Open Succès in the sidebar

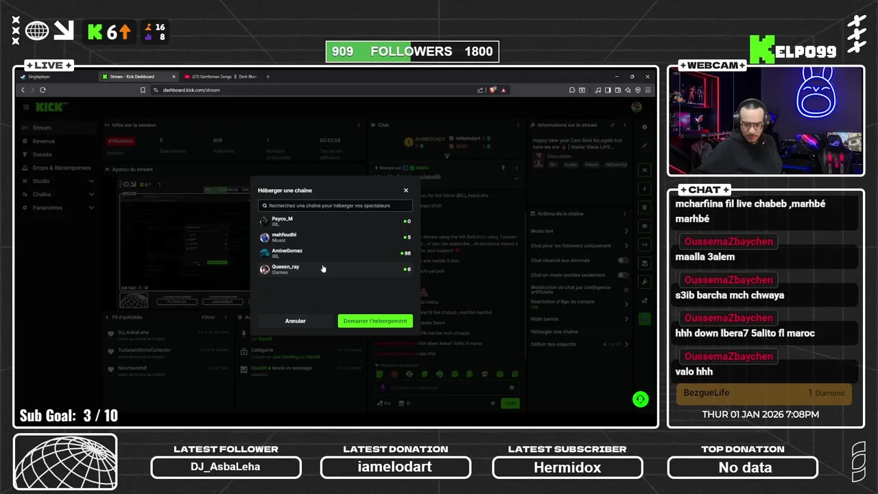point(58,154)
